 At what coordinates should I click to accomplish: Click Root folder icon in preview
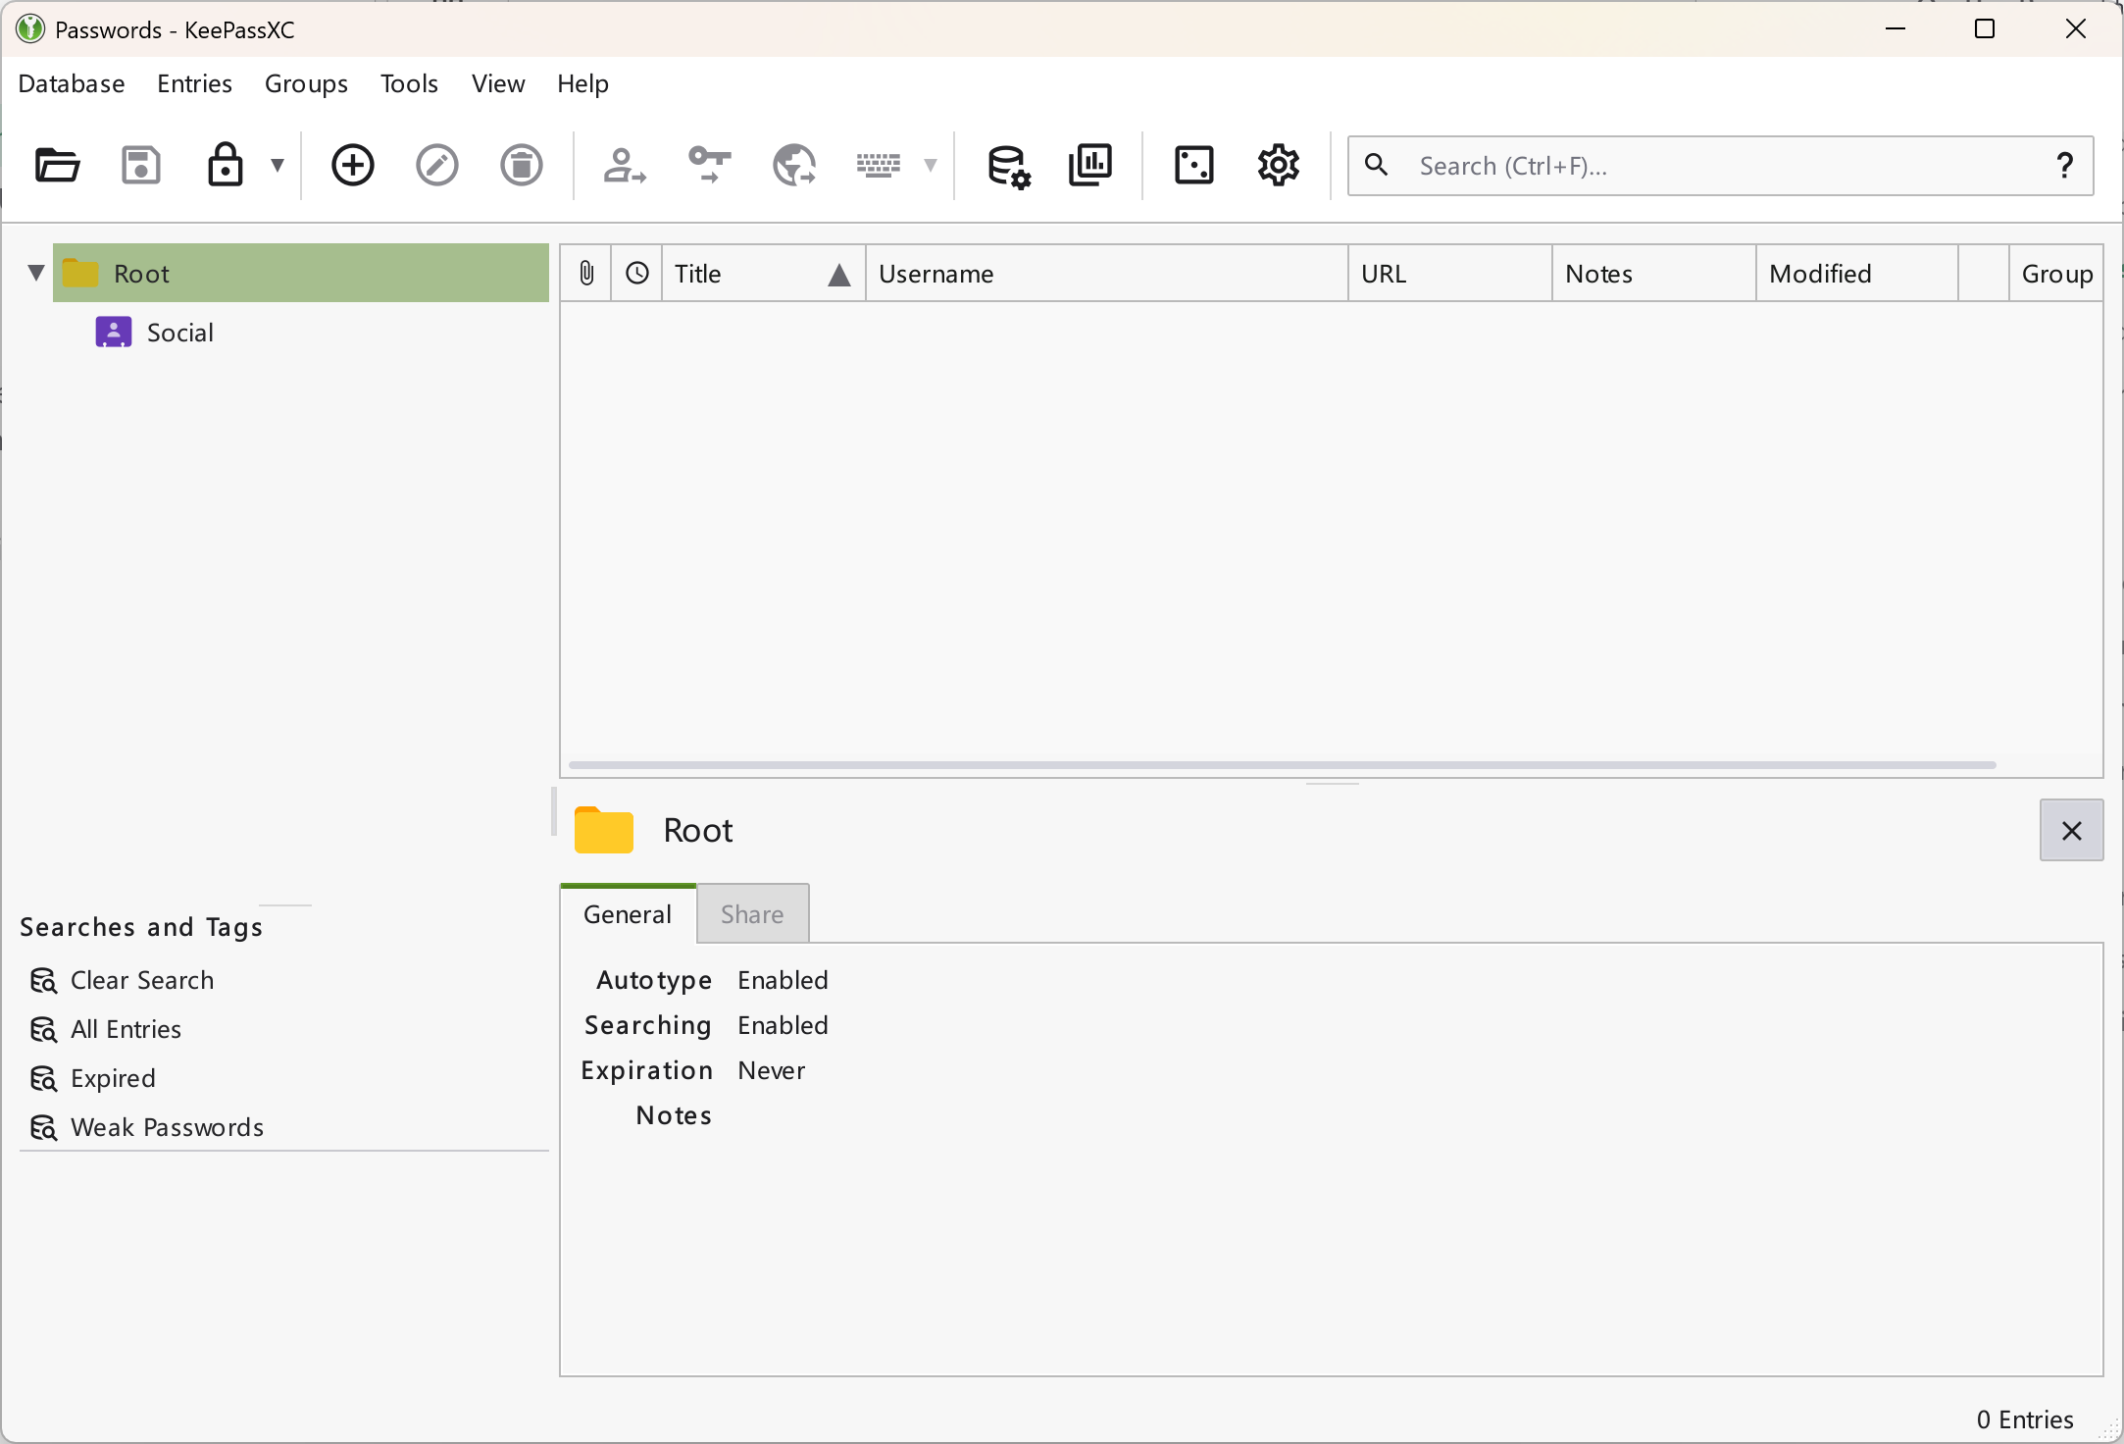point(604,830)
